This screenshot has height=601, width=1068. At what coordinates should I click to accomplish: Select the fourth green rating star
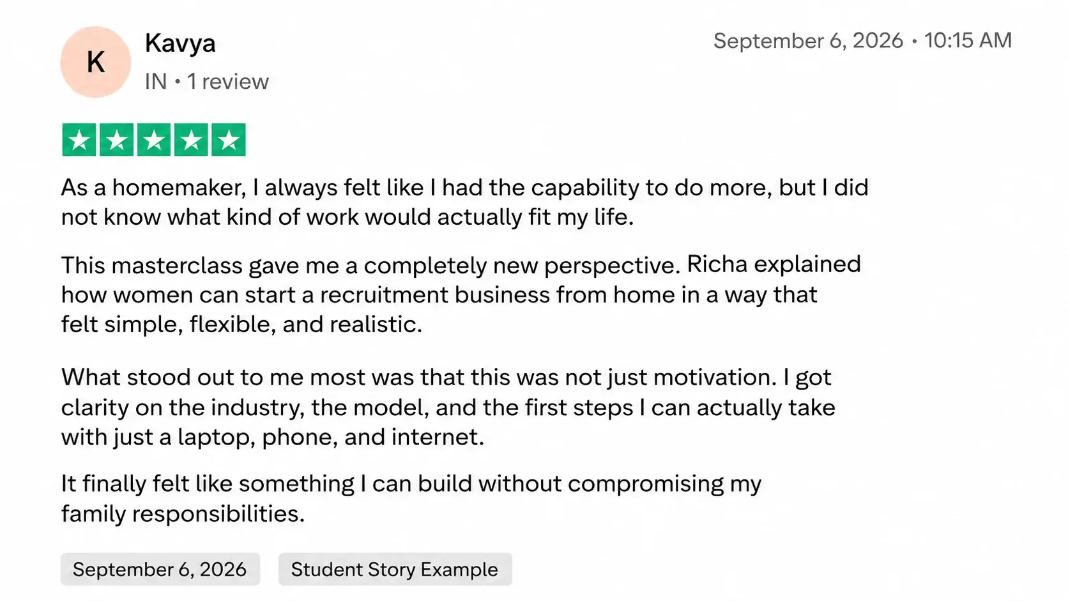191,139
